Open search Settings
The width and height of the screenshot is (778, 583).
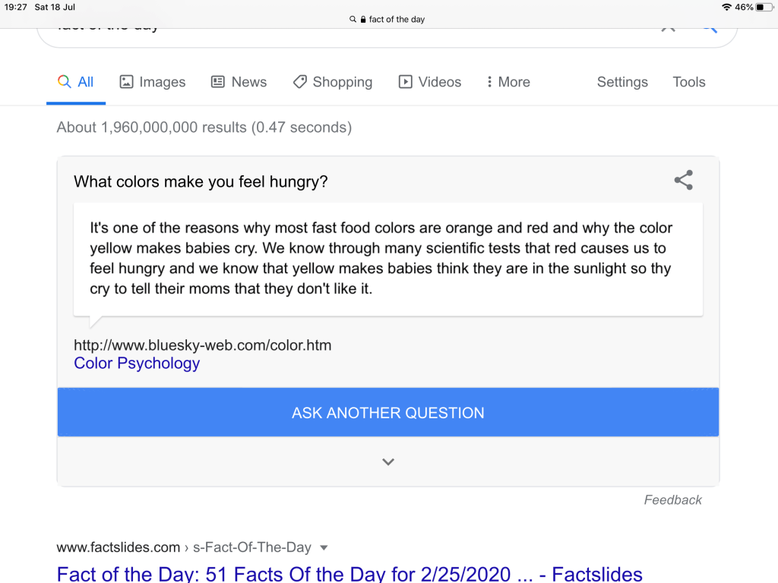tap(622, 82)
